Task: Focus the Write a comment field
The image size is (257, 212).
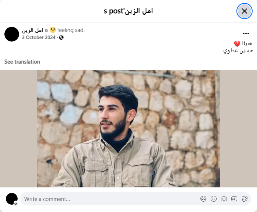Action: coord(112,199)
